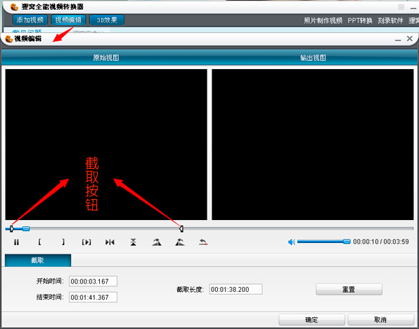Select the trim start marker on timeline
This screenshot has width=419, height=329.
pos(11,229)
